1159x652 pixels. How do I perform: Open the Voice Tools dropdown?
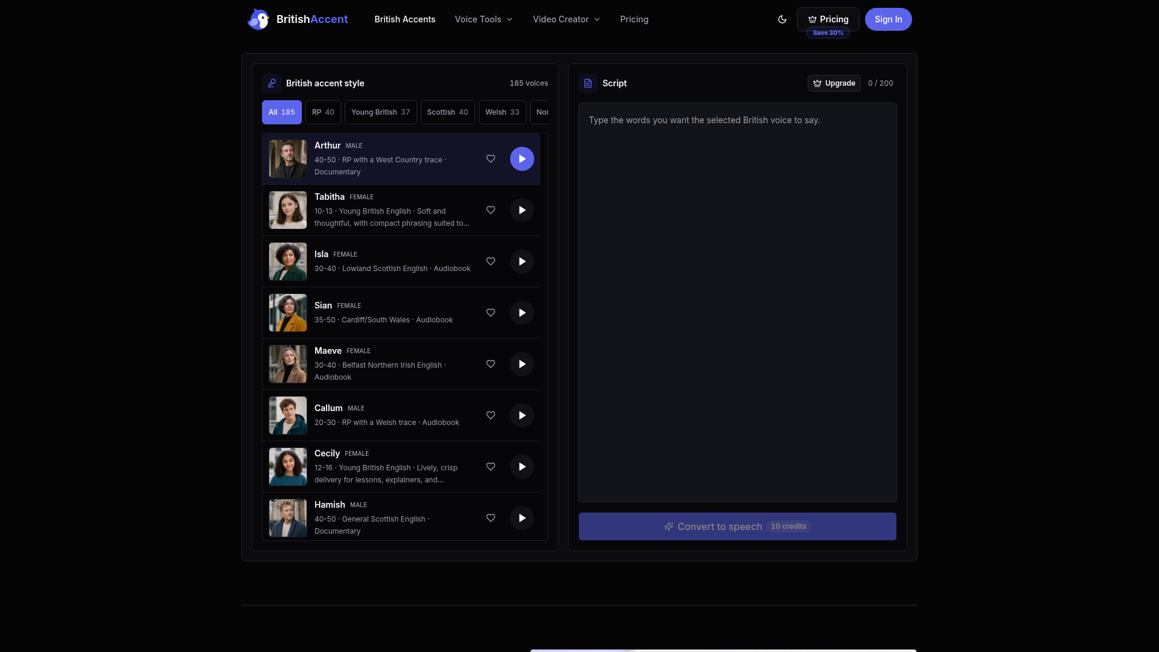(484, 19)
